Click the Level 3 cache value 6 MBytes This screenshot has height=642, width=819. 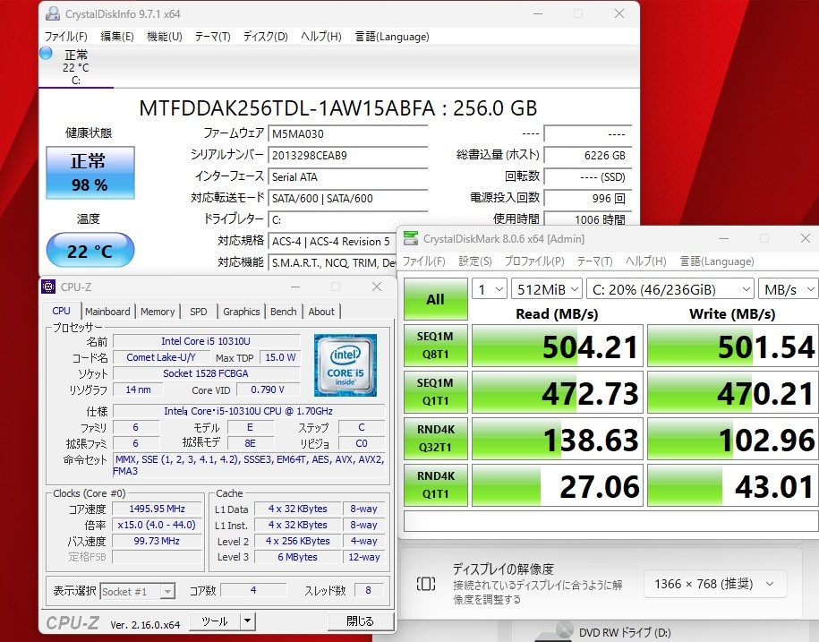298,557
